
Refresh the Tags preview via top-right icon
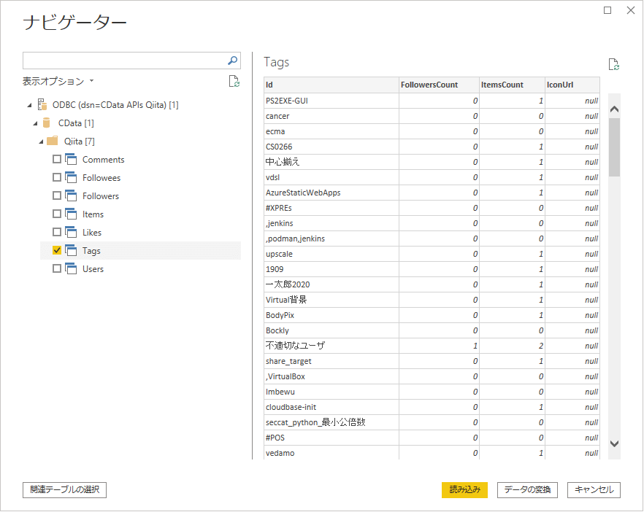pos(613,64)
